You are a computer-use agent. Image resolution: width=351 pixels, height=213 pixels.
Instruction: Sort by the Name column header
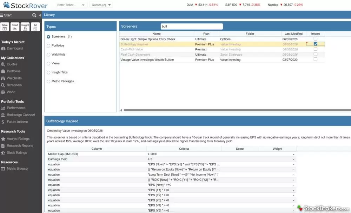click(x=157, y=34)
